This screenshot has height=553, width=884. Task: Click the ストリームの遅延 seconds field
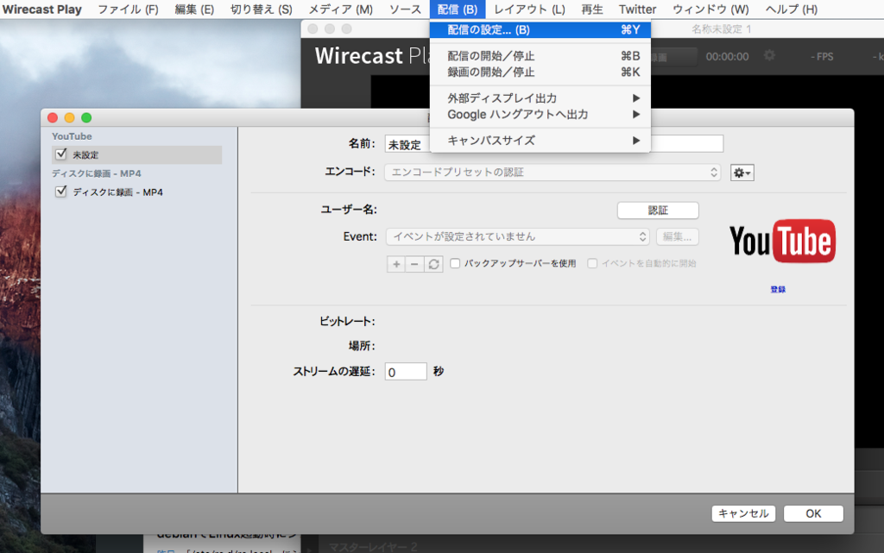click(406, 372)
